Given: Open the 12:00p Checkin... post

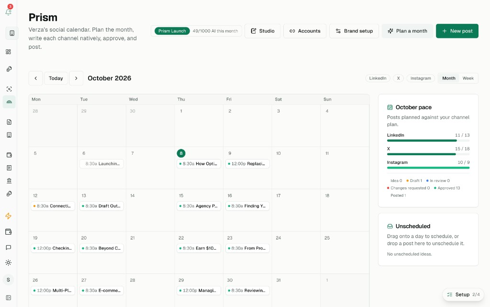Looking at the screenshot, I should coord(53,248).
